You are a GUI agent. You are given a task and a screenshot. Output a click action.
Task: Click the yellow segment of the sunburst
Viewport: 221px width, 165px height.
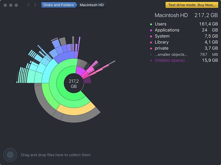click(77, 111)
